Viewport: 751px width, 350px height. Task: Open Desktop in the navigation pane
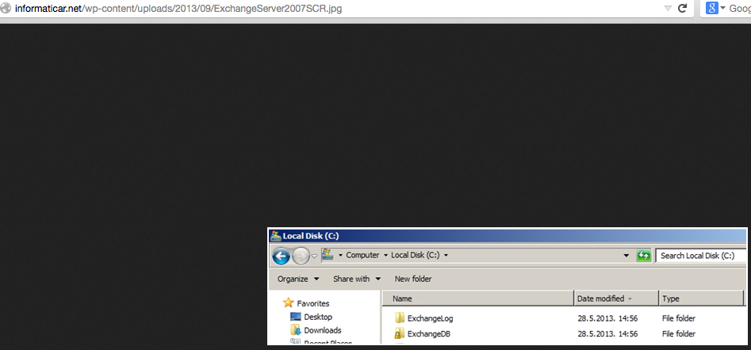pyautogui.click(x=318, y=317)
